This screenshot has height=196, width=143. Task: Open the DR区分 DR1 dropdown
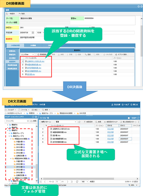[x=45, y=28]
